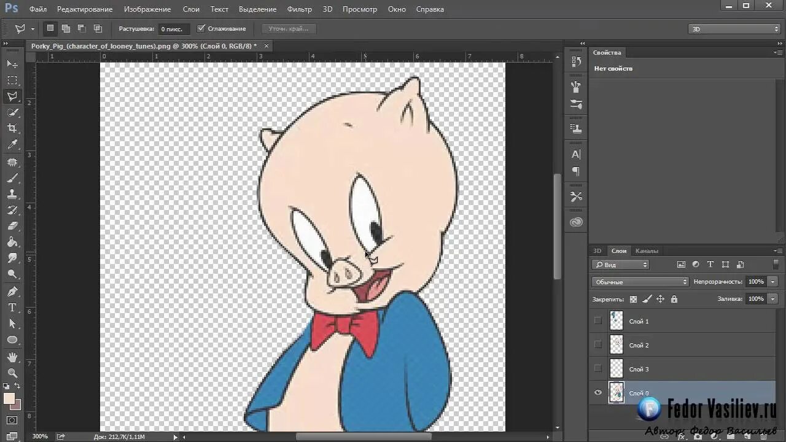Select the Move tool
786x442 pixels.
point(12,64)
